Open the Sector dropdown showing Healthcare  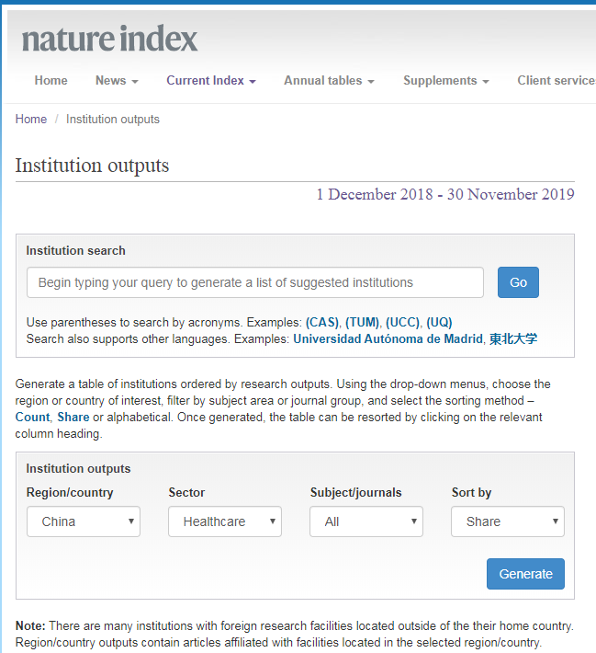point(225,521)
